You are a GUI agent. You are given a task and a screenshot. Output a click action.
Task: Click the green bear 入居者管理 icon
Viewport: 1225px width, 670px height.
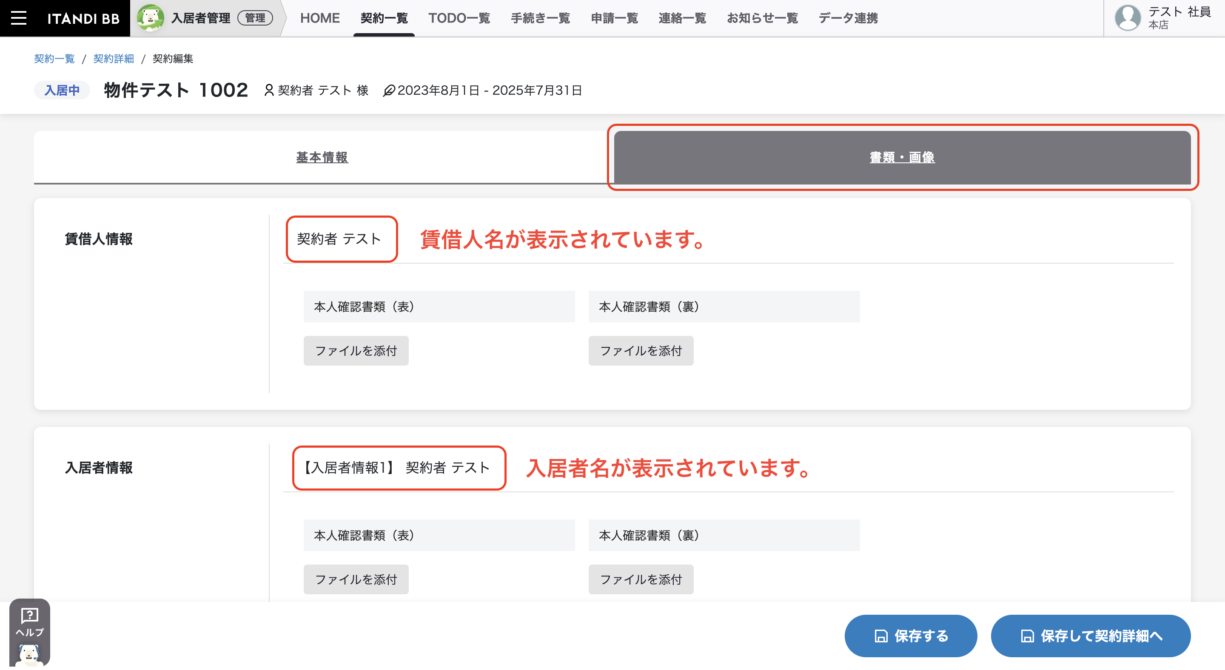pyautogui.click(x=150, y=18)
